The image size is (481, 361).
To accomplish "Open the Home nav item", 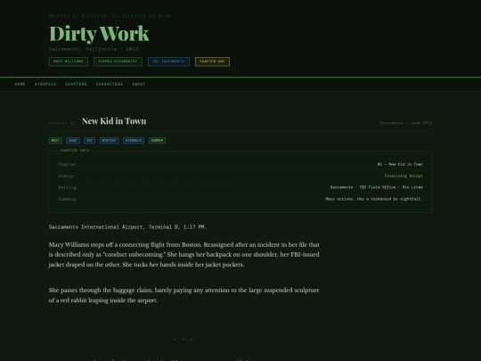I will (x=20, y=84).
